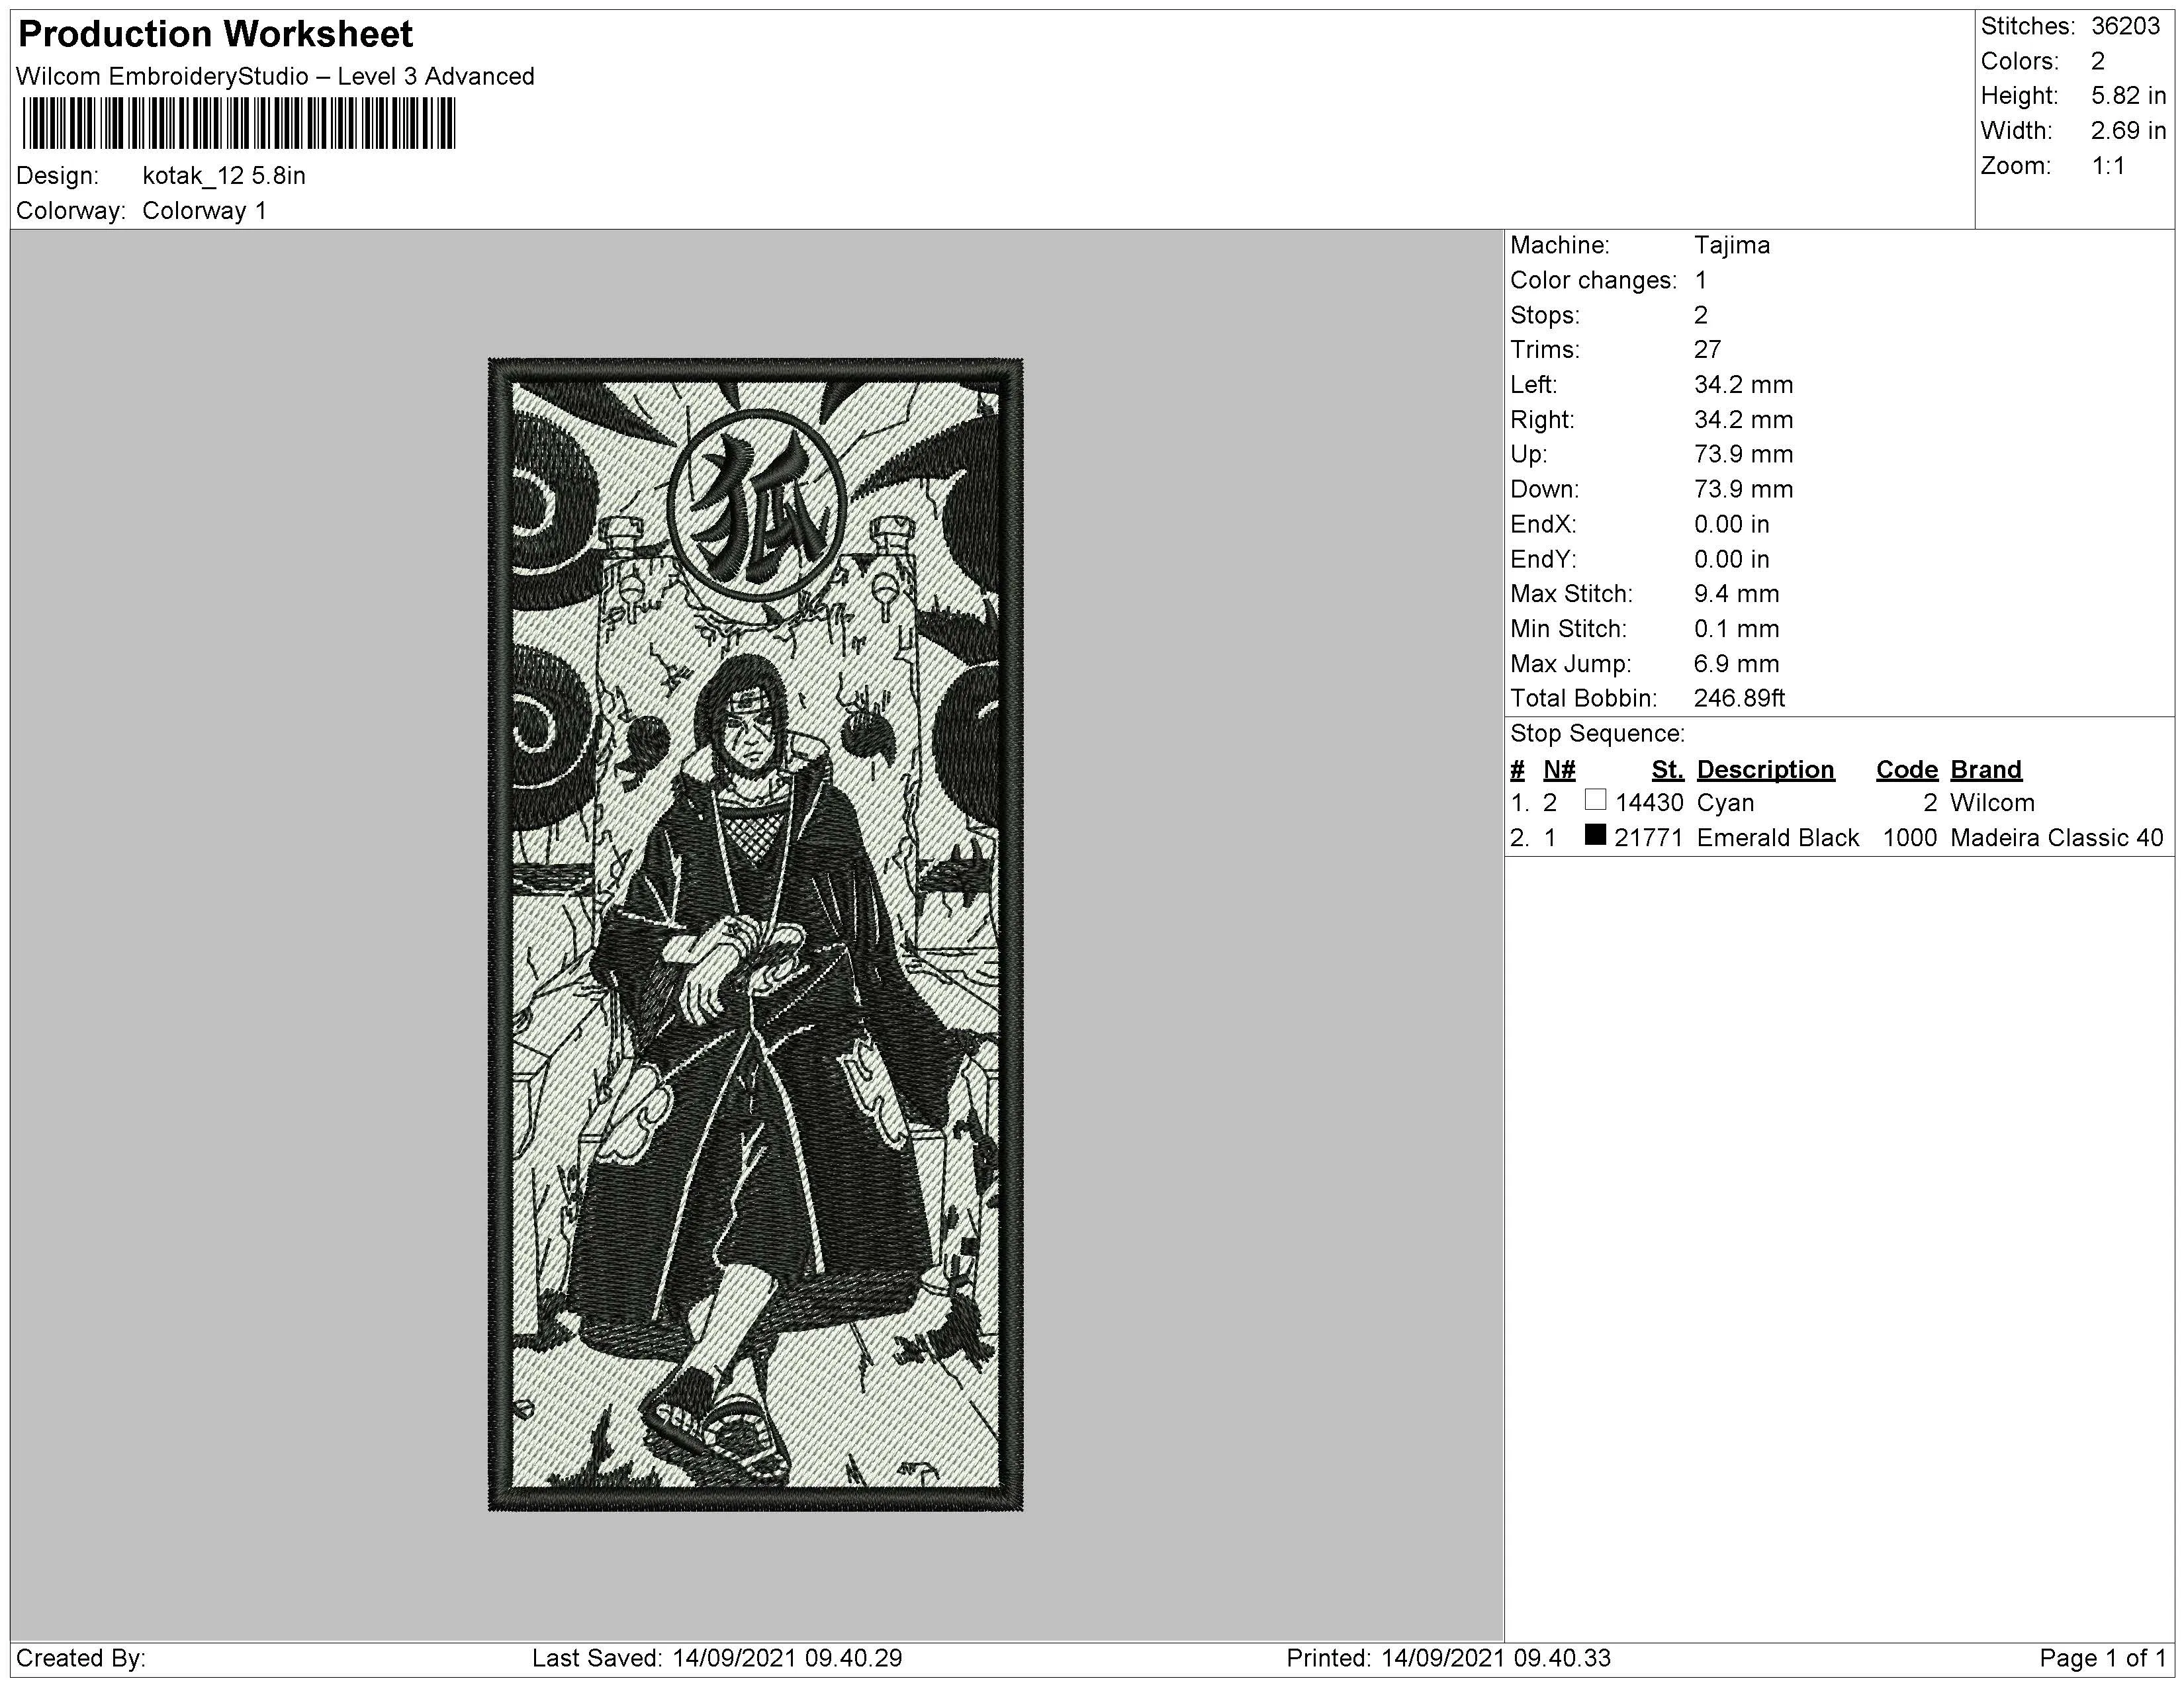Click the Down value 73.9 mm
The width and height of the screenshot is (2184, 1687).
1743,490
